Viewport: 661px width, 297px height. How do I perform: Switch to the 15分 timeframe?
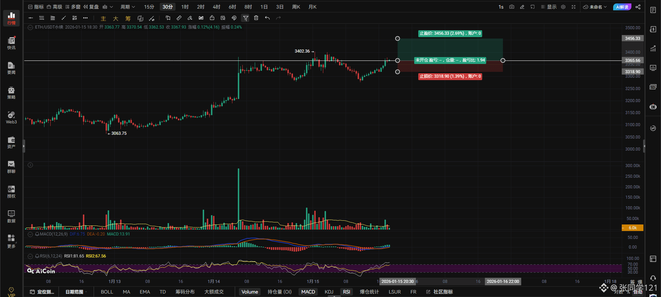click(149, 7)
